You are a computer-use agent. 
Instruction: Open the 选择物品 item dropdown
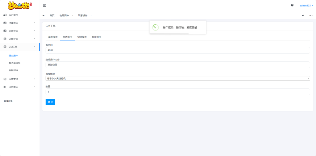point(178,78)
